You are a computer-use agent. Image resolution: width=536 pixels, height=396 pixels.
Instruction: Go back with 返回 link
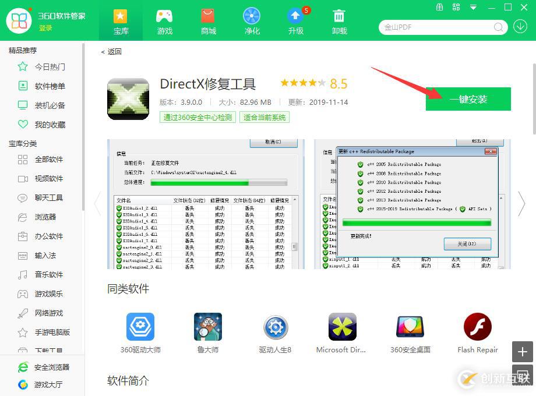(111, 52)
